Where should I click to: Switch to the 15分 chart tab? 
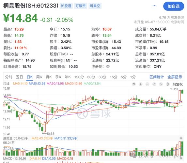pos(114,77)
